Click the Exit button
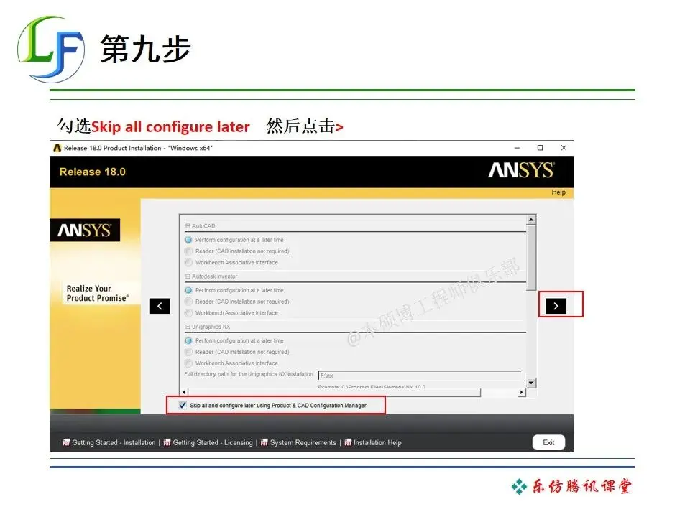 click(x=548, y=442)
